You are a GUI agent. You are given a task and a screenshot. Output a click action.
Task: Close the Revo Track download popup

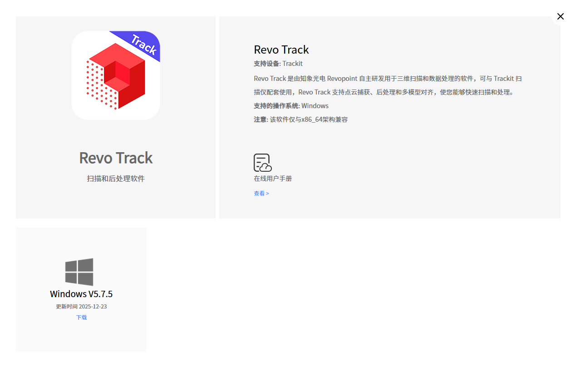point(560,16)
